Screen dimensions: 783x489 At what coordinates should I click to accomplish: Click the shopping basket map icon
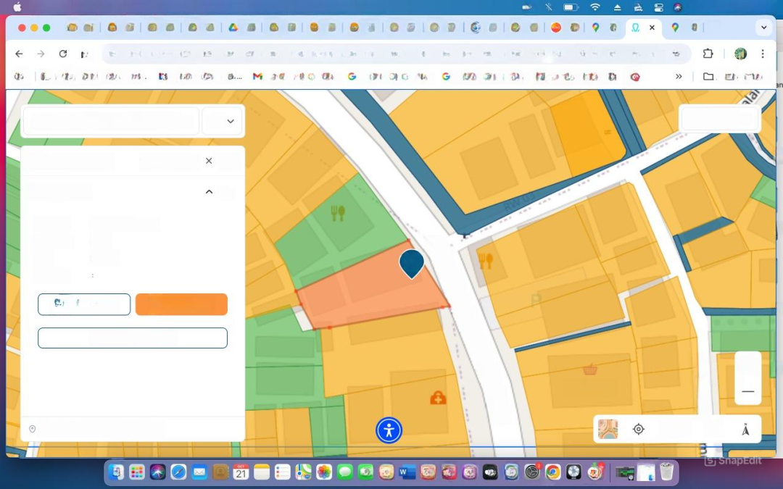(589, 369)
